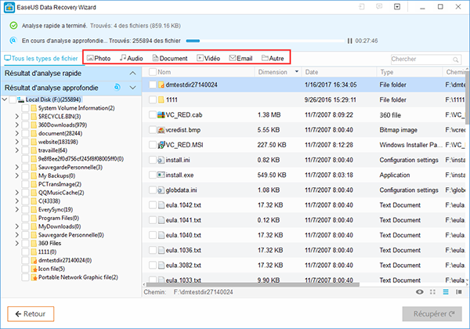Click the Récupérer button
The height and width of the screenshot is (329, 470).
(432, 313)
